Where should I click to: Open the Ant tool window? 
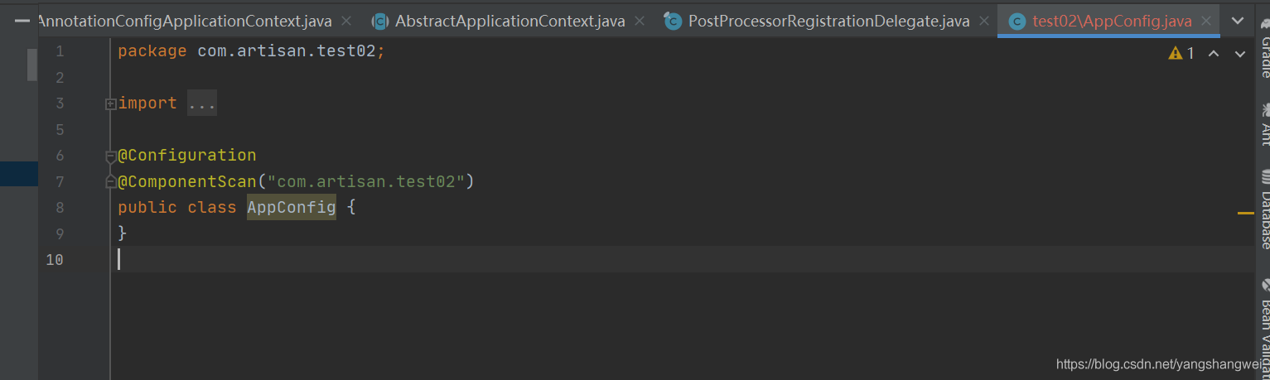pyautogui.click(x=1263, y=126)
